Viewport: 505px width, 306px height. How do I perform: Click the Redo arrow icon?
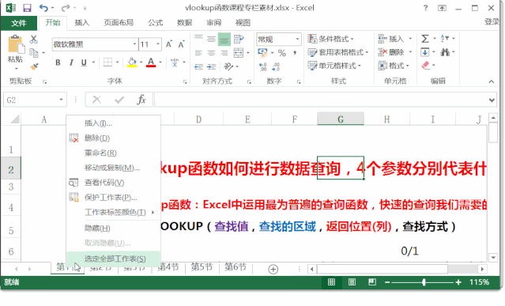[66, 8]
